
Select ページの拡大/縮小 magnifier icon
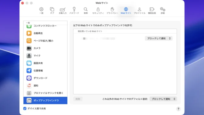coord(29,41)
